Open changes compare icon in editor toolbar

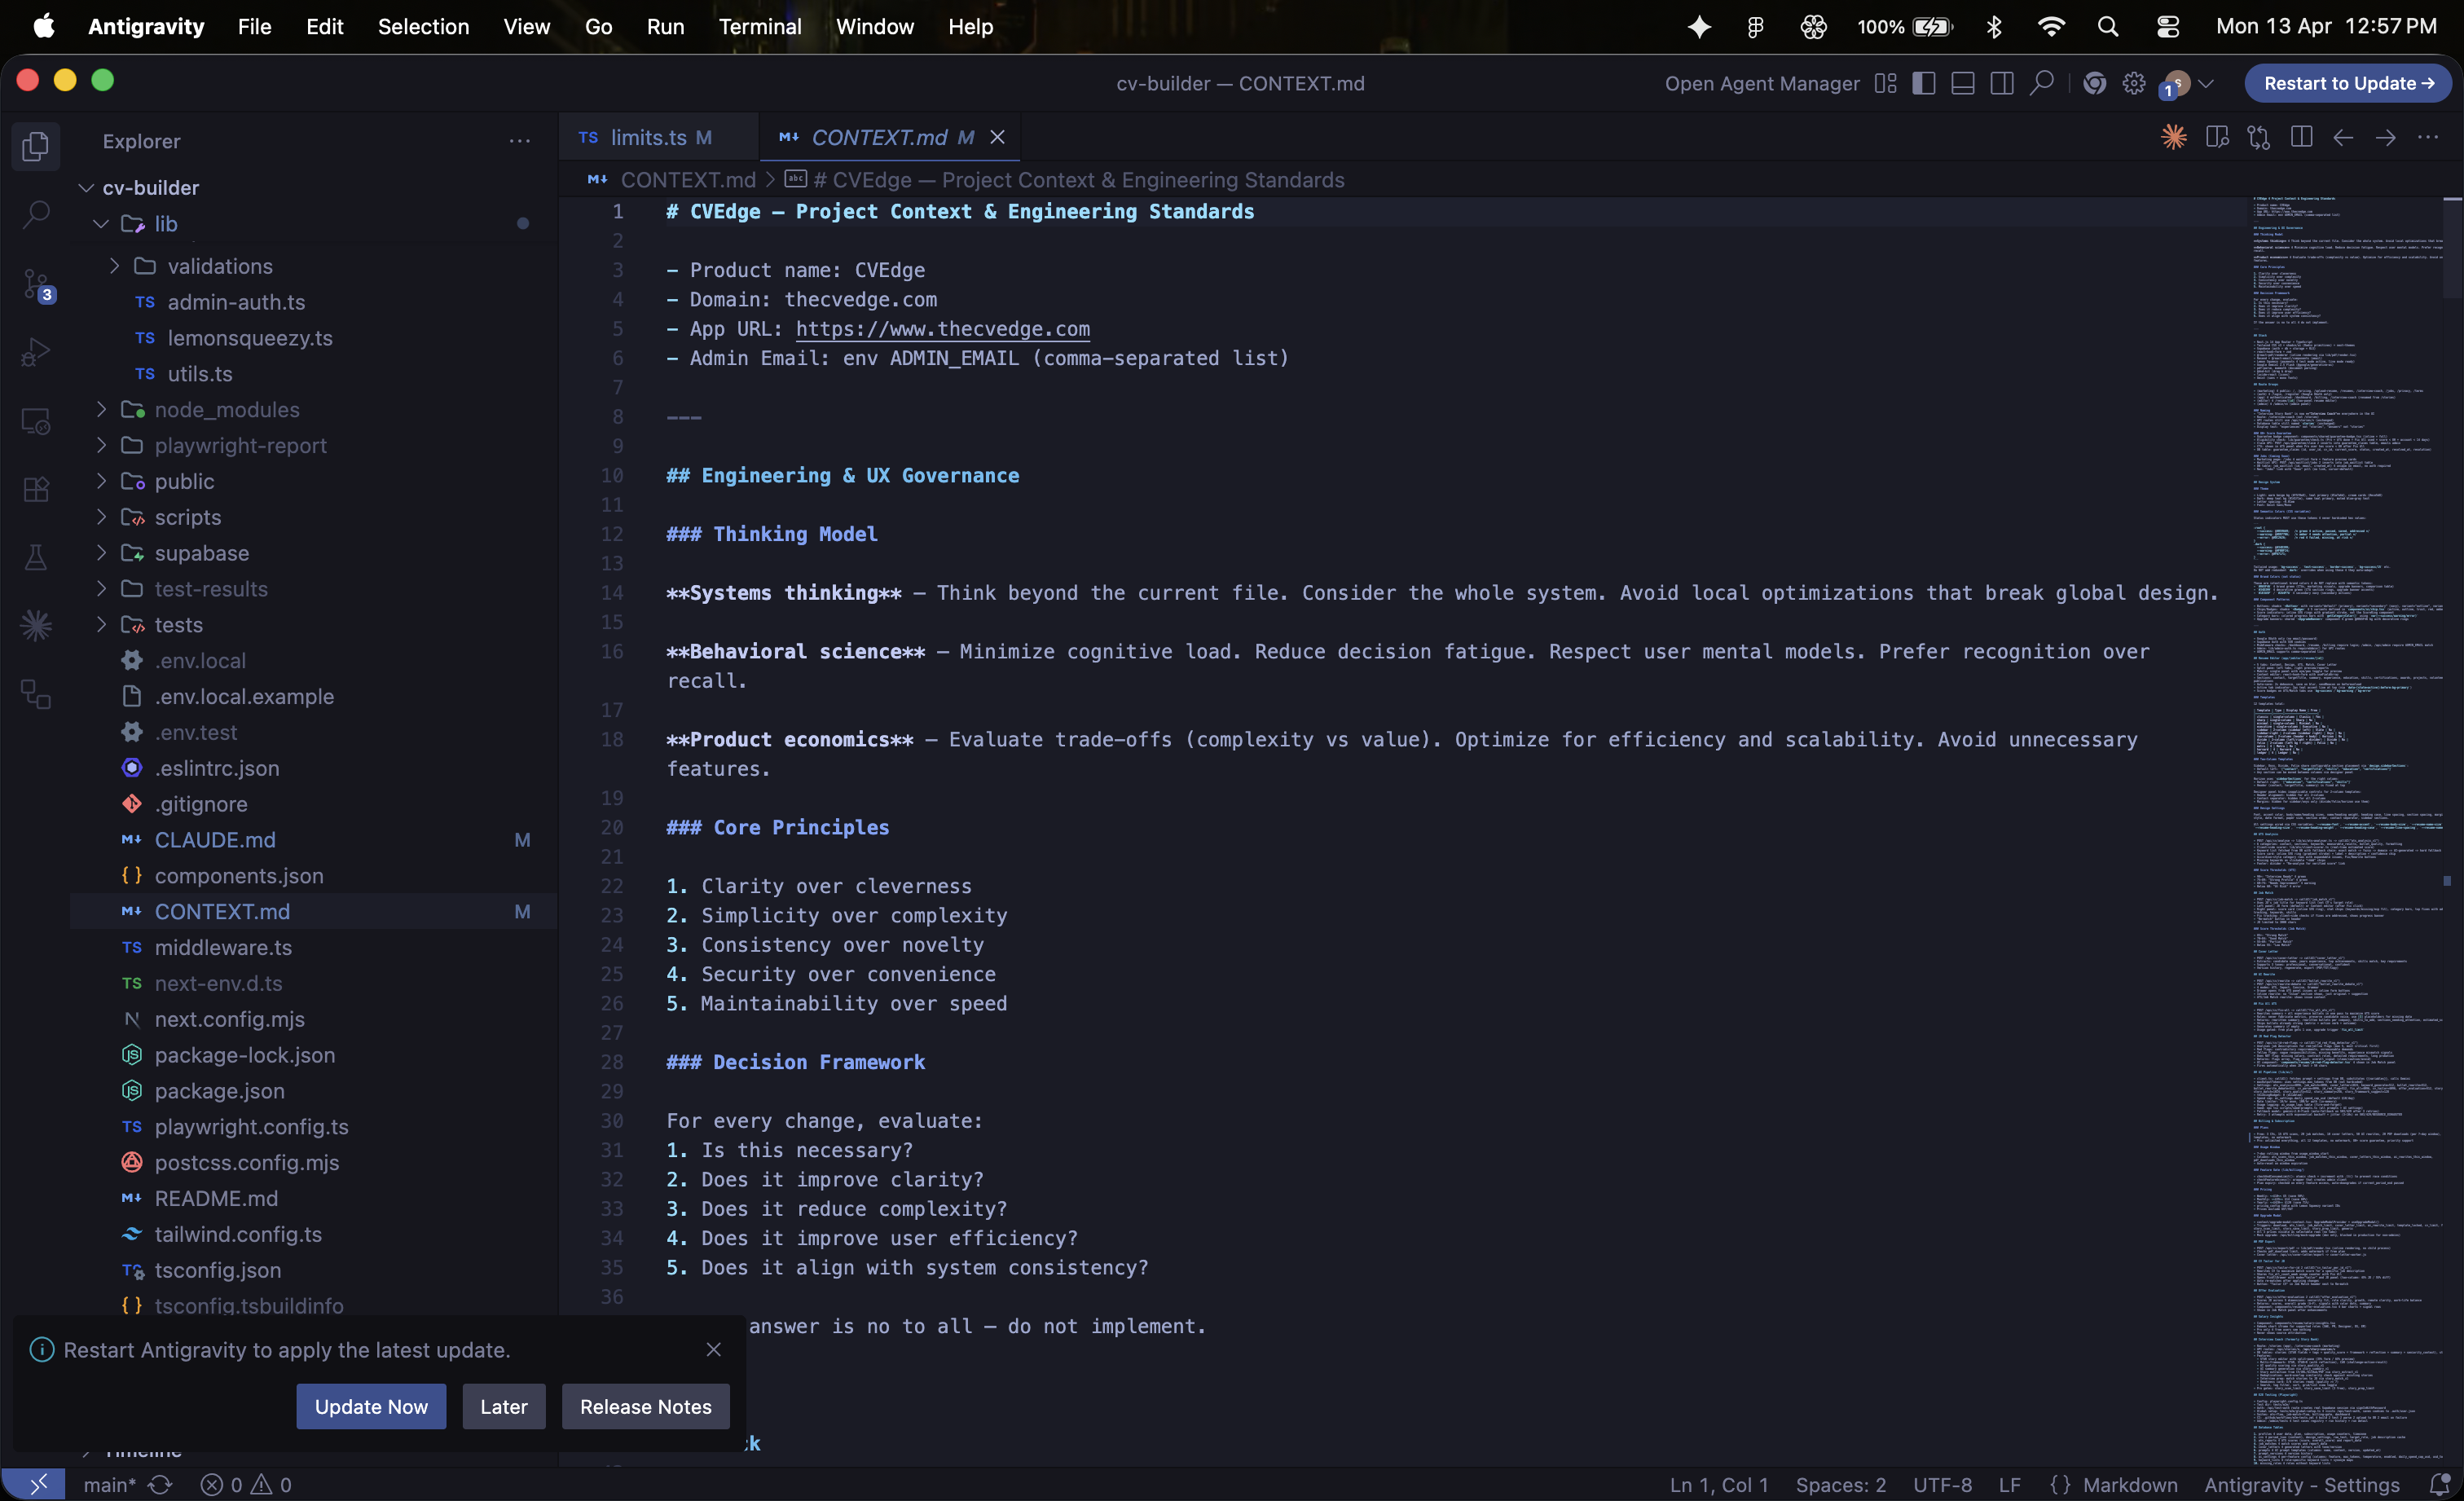(2259, 137)
